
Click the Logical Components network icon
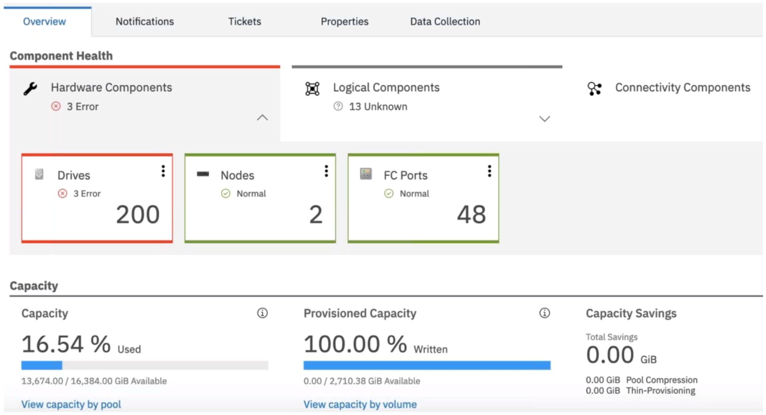point(312,88)
